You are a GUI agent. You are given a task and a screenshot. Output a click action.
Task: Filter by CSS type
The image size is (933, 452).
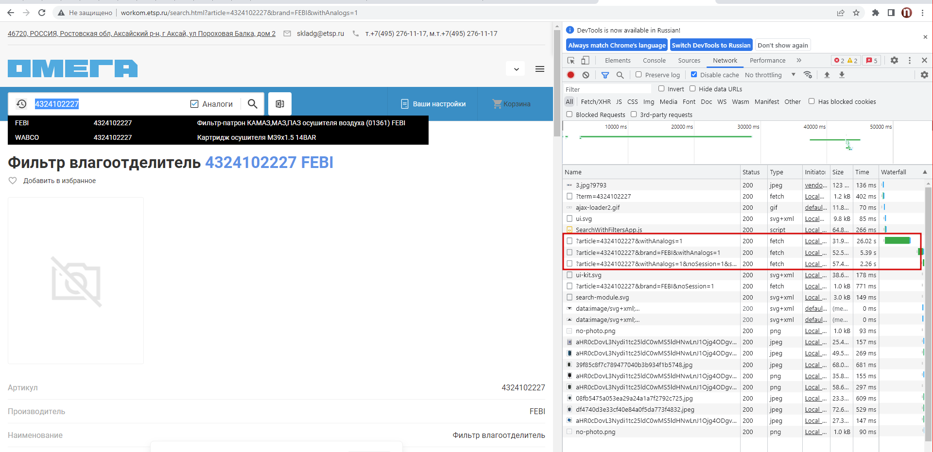(x=632, y=101)
